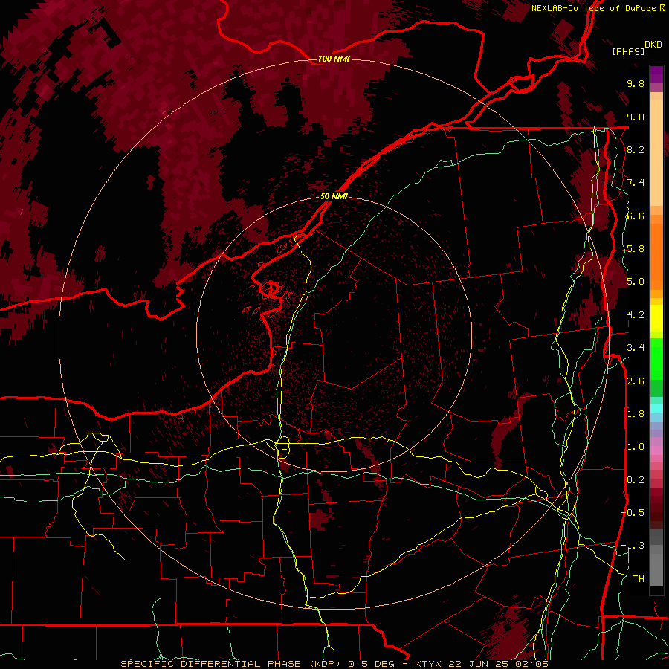Screen dimensions: 669x669
Task: Click the 1.0 value on the color scale
Action: [636, 447]
